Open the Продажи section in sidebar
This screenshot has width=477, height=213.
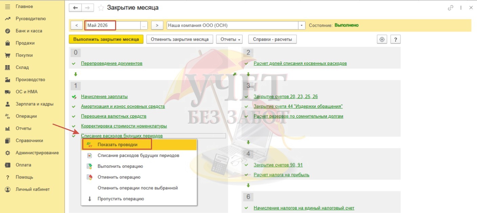[x=25, y=43]
